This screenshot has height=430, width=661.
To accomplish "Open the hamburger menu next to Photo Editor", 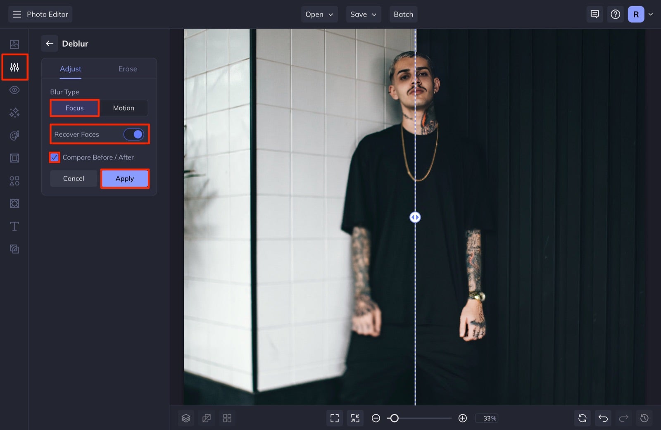I will tap(17, 14).
